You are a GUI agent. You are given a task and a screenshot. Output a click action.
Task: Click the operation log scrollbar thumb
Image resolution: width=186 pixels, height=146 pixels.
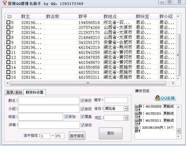[x=178, y=131]
